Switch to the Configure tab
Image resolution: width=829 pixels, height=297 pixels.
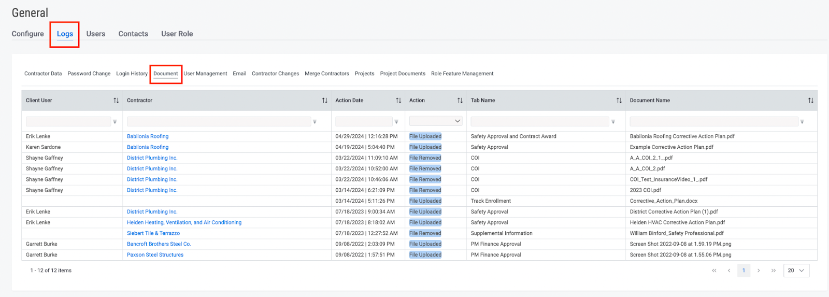coord(28,34)
